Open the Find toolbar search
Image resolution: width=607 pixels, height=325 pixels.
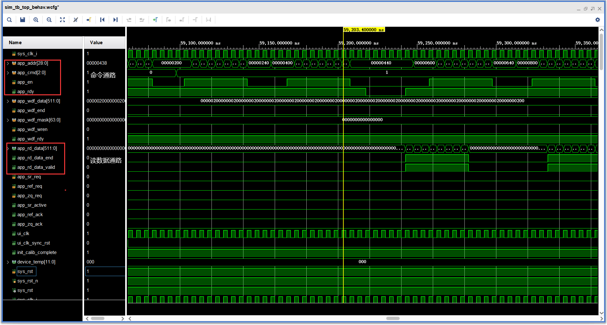(9, 20)
